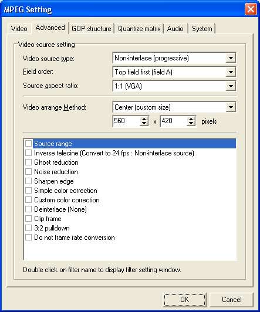Dismiss the dialog with Cancel

click(231, 300)
